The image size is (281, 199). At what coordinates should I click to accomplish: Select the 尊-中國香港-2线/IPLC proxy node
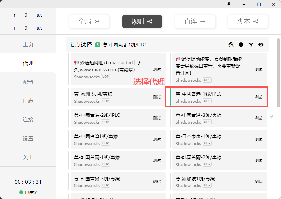click(109, 118)
